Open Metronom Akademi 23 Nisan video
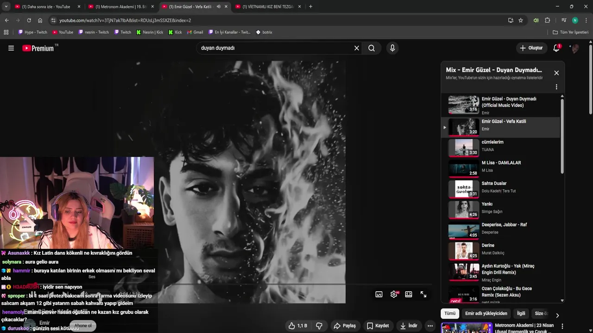593x333 pixels. pyautogui.click(x=524, y=328)
